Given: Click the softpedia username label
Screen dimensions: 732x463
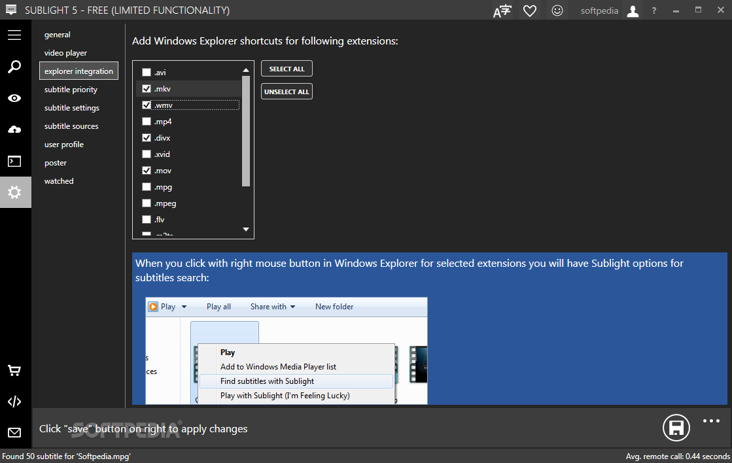Looking at the screenshot, I should 599,10.
